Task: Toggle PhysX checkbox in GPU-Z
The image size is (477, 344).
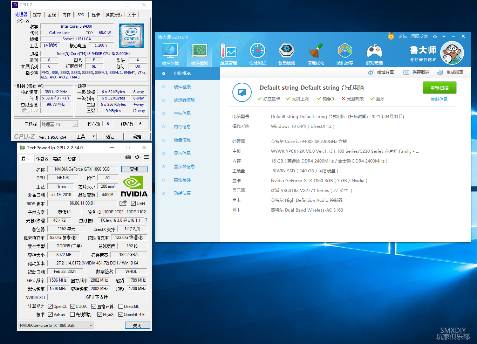Action: coord(100,314)
